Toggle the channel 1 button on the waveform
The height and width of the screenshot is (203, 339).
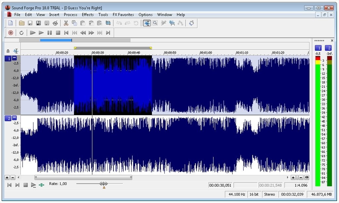click(8, 59)
